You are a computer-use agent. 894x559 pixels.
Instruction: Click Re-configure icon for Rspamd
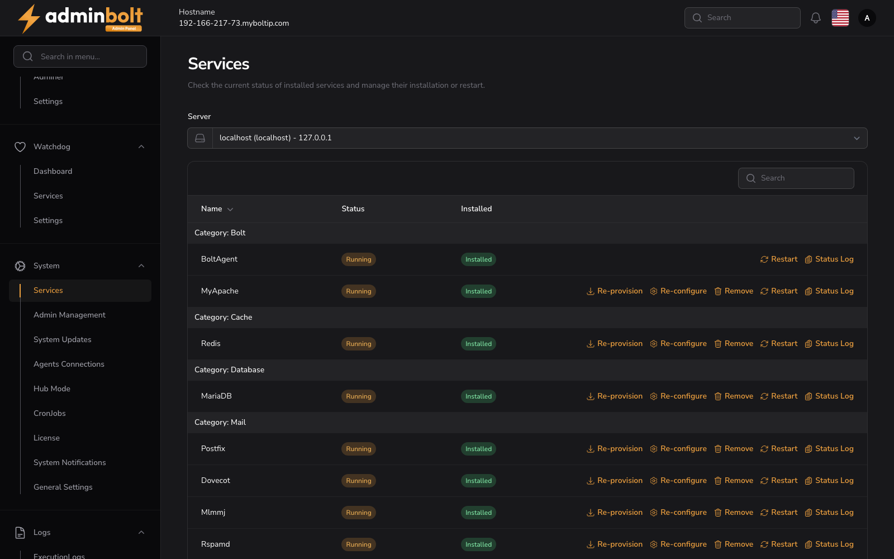click(x=654, y=544)
